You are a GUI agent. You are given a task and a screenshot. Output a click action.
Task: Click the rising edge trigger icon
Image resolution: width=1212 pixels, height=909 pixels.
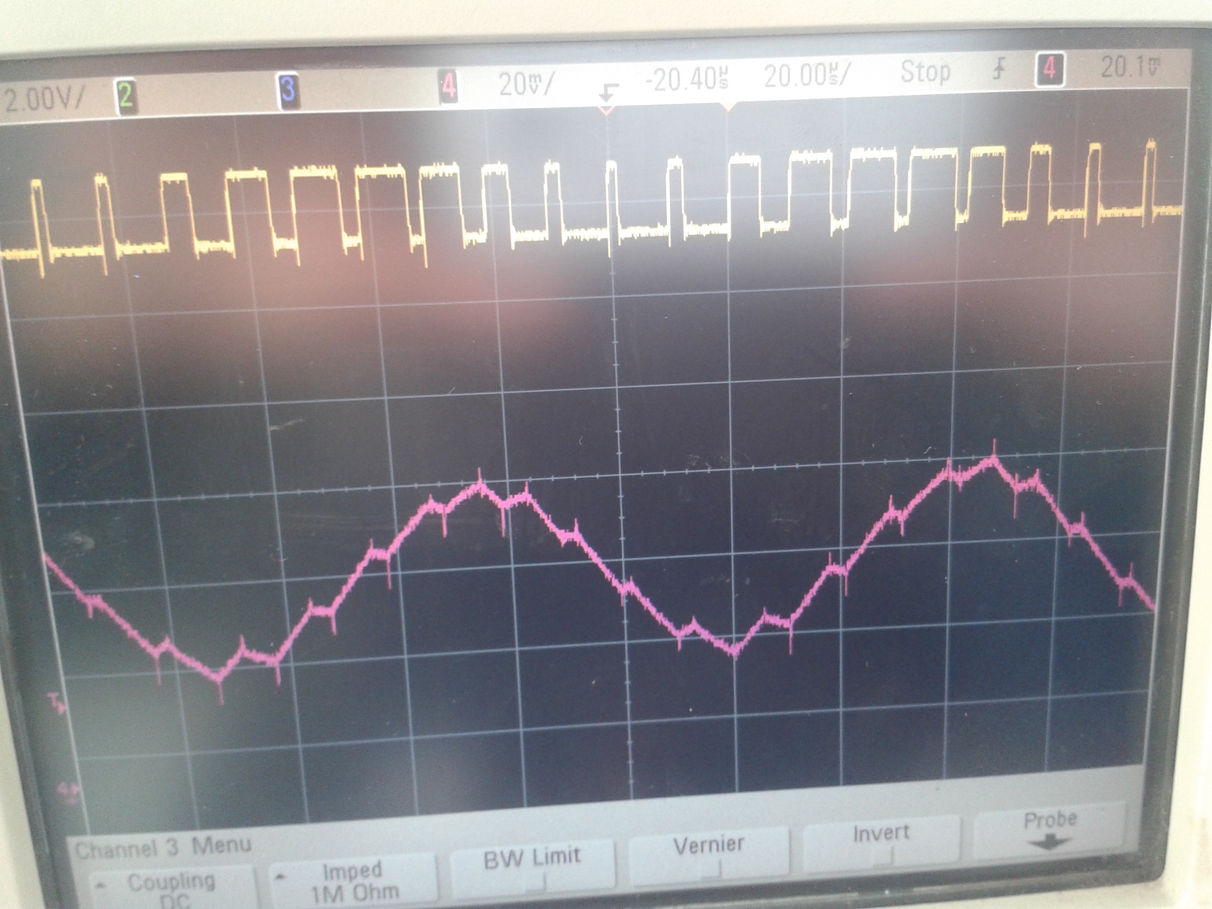pyautogui.click(x=999, y=70)
